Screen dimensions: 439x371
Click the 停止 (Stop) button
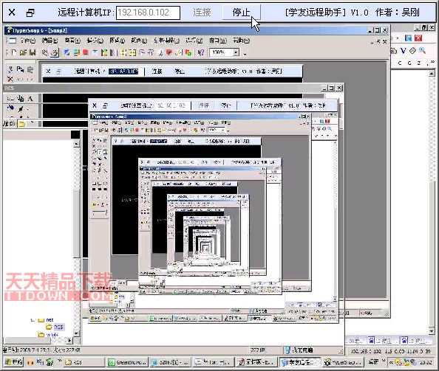click(x=242, y=13)
